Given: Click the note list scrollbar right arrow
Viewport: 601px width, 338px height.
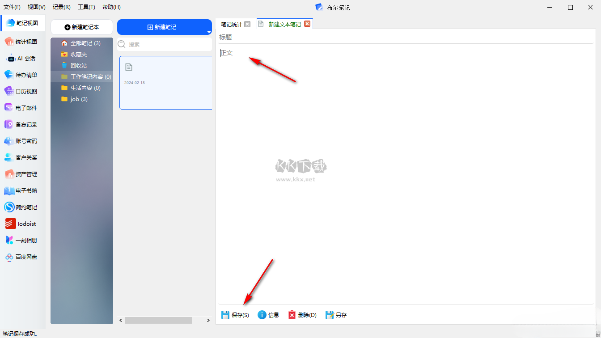Looking at the screenshot, I should pyautogui.click(x=208, y=320).
